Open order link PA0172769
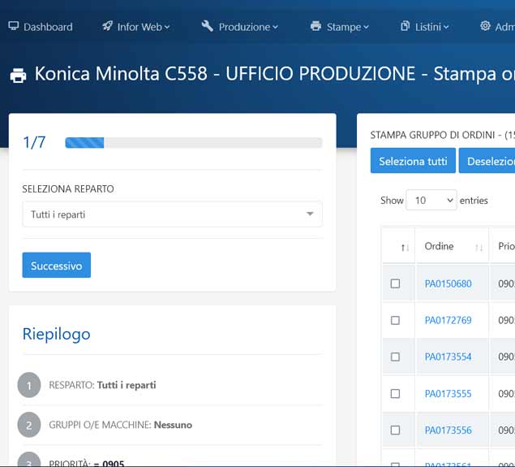The height and width of the screenshot is (467, 515). (448, 320)
